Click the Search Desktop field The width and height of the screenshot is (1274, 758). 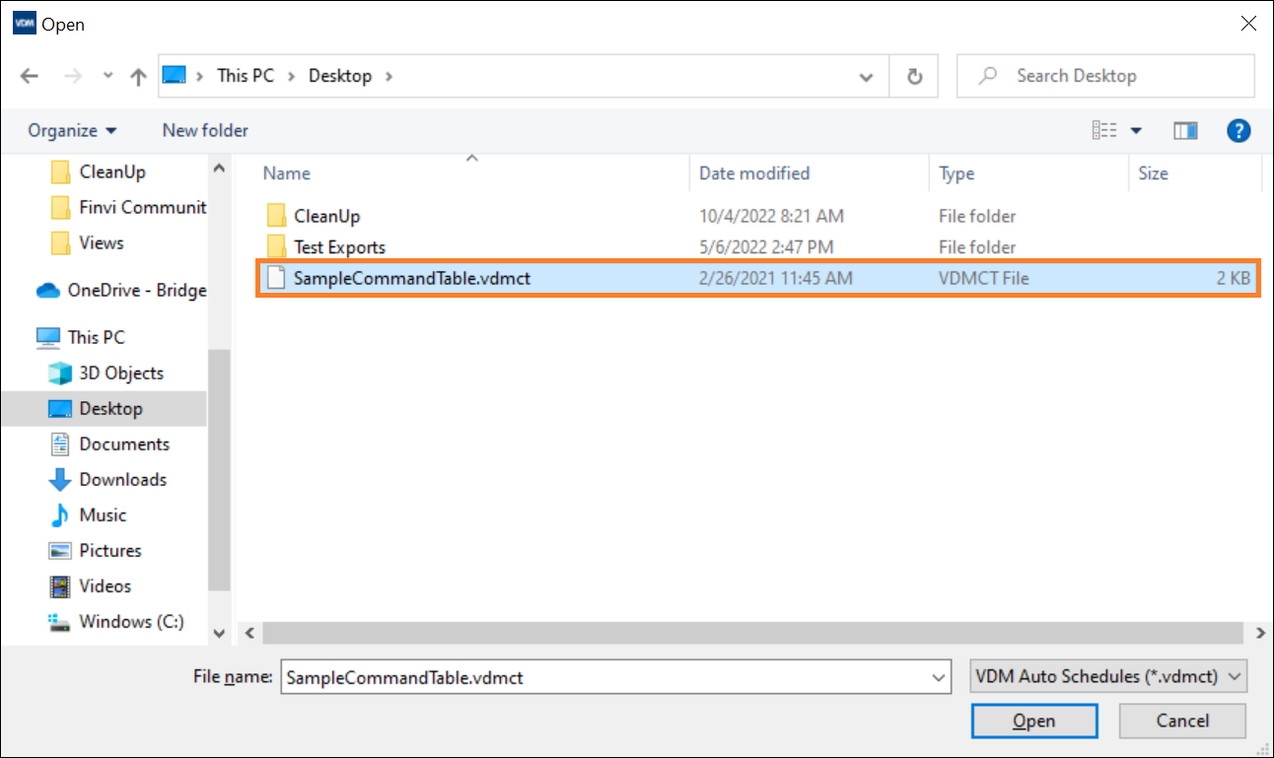tap(1105, 76)
